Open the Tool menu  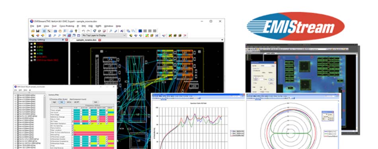54,26
